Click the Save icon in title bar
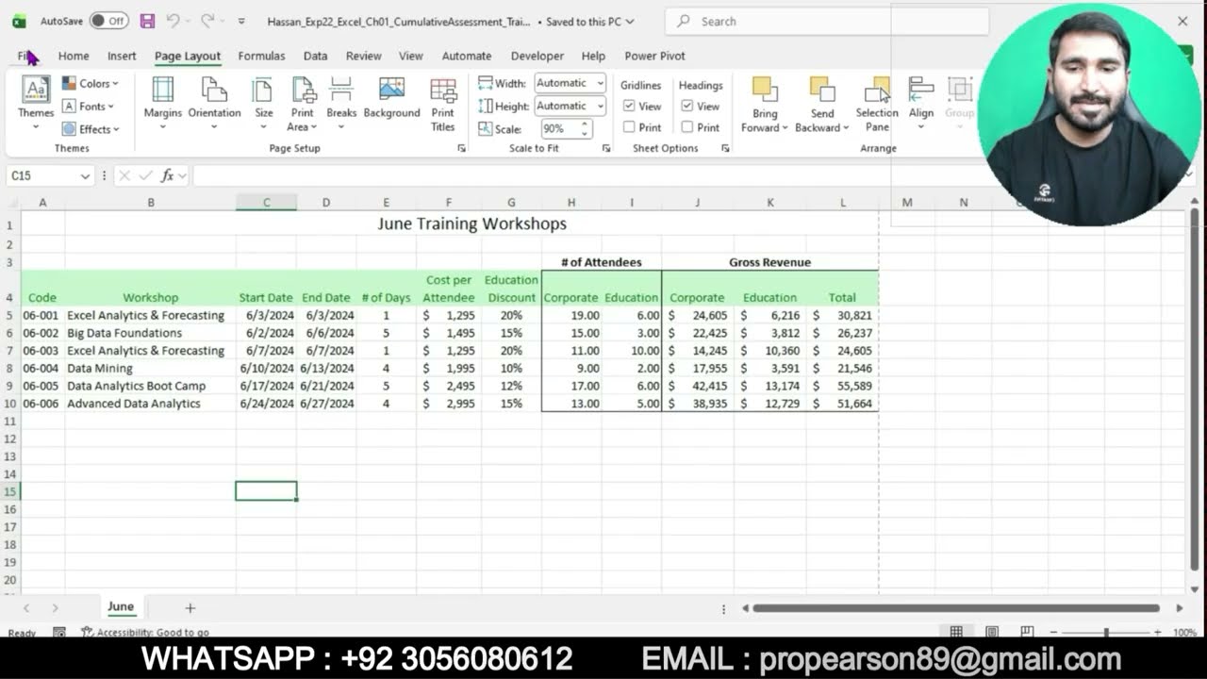The width and height of the screenshot is (1207, 679). pos(147,21)
